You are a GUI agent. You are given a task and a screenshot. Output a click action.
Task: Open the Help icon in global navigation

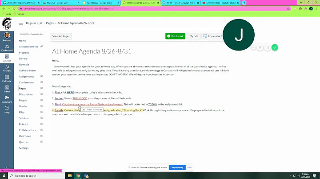pos(7,109)
